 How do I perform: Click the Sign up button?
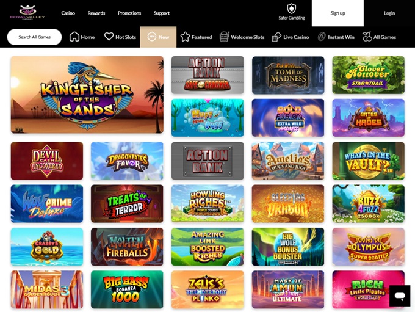click(x=337, y=13)
